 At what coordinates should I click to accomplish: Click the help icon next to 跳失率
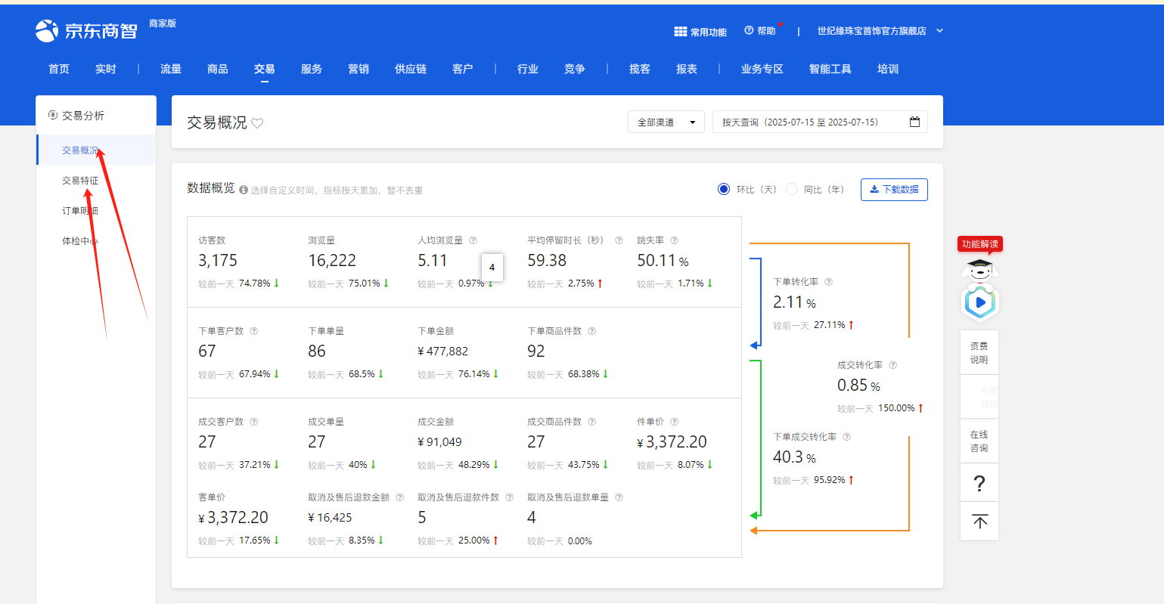[674, 240]
